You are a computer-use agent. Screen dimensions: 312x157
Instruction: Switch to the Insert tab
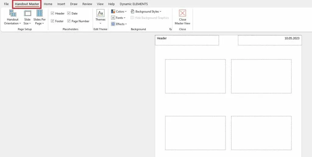(61, 4)
